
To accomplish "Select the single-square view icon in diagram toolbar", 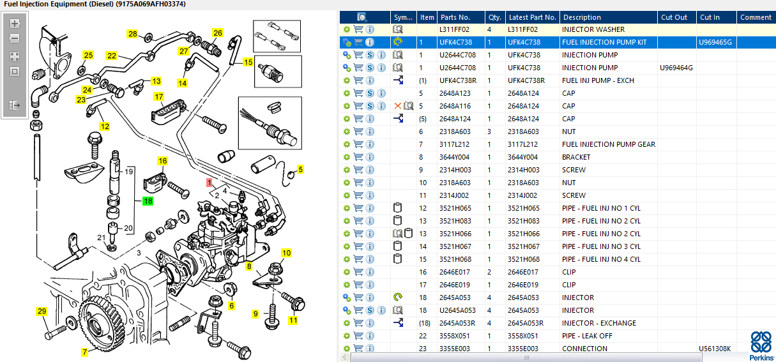I will 15,72.
